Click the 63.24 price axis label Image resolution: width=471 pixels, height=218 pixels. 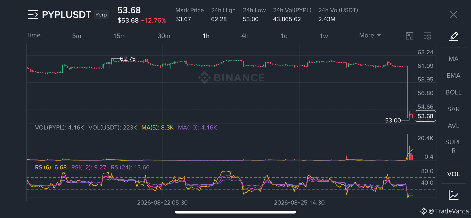(425, 52)
